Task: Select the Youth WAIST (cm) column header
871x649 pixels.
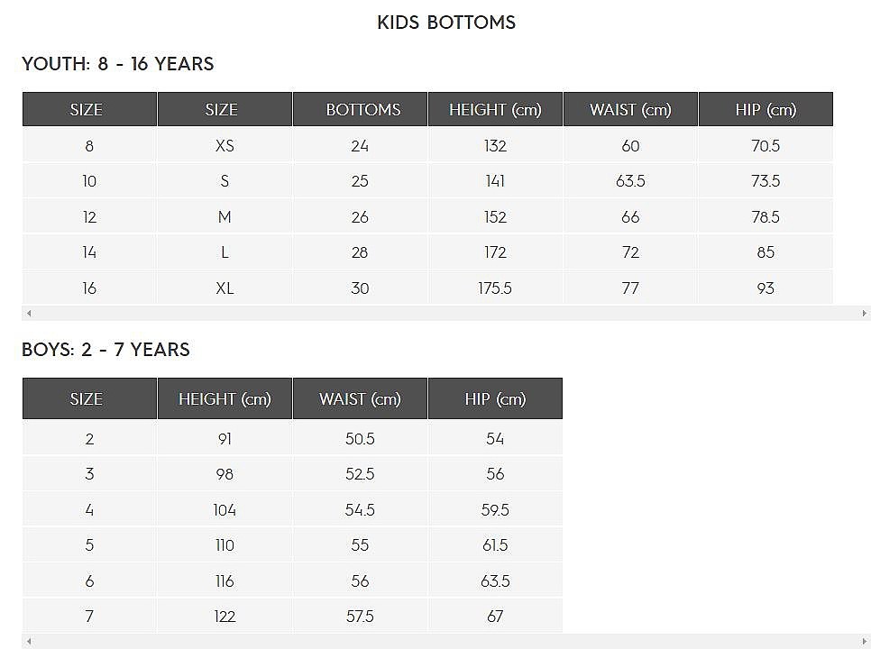Action: (630, 109)
